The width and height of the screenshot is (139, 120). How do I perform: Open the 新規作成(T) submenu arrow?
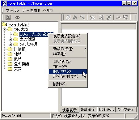(85, 49)
